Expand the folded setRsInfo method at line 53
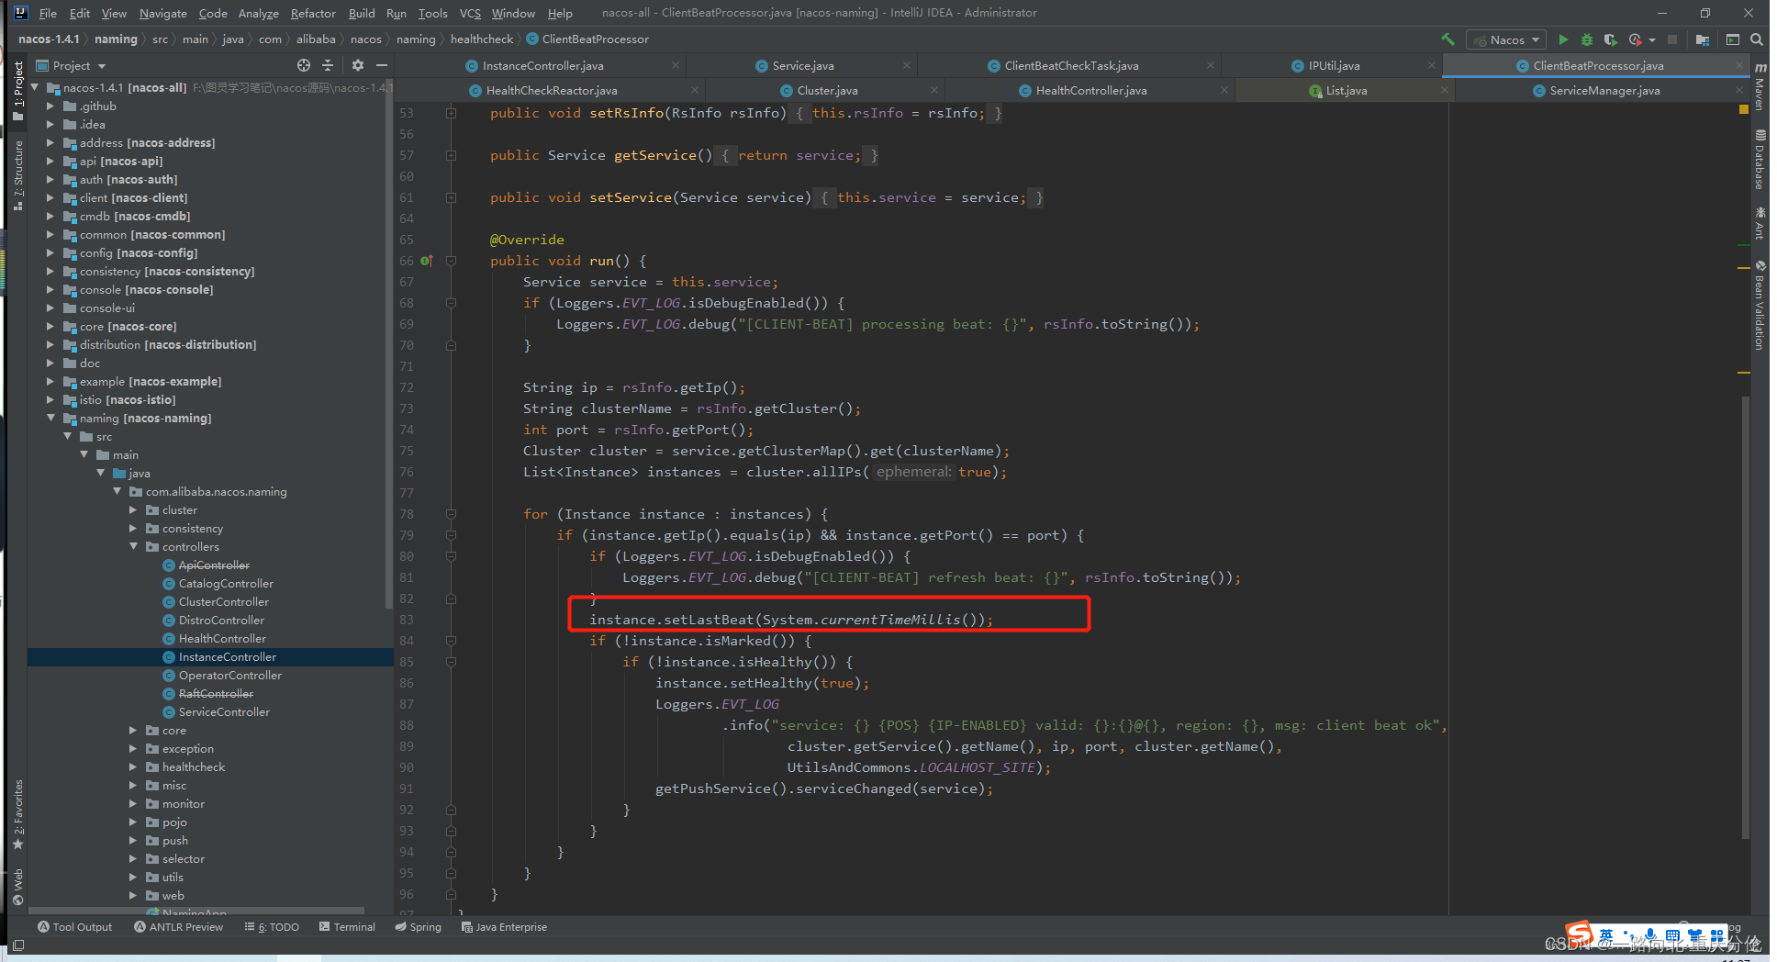This screenshot has width=1777, height=962. (x=451, y=113)
